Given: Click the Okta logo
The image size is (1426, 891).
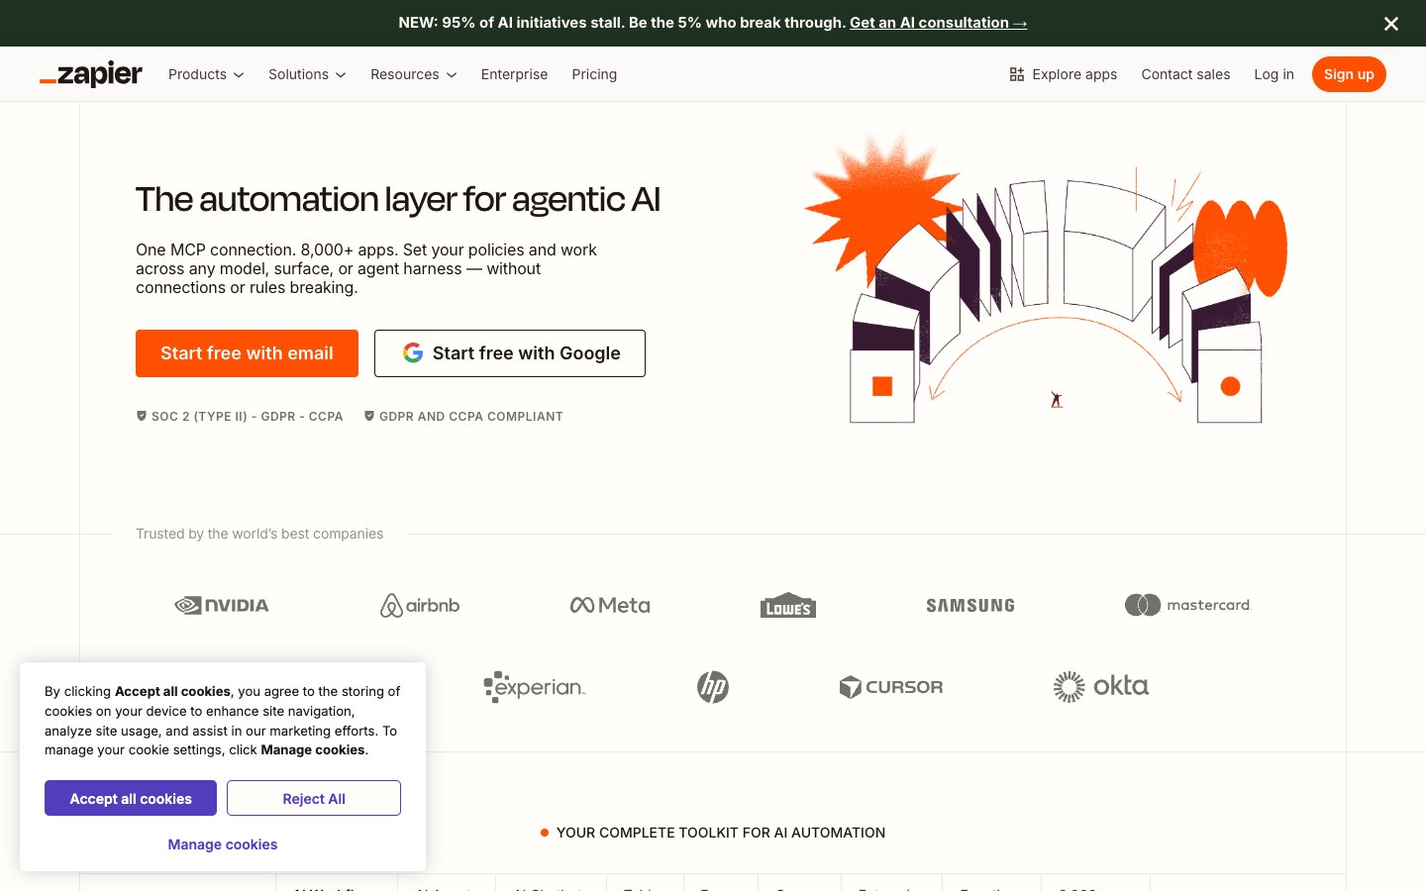Looking at the screenshot, I should (x=1100, y=686).
